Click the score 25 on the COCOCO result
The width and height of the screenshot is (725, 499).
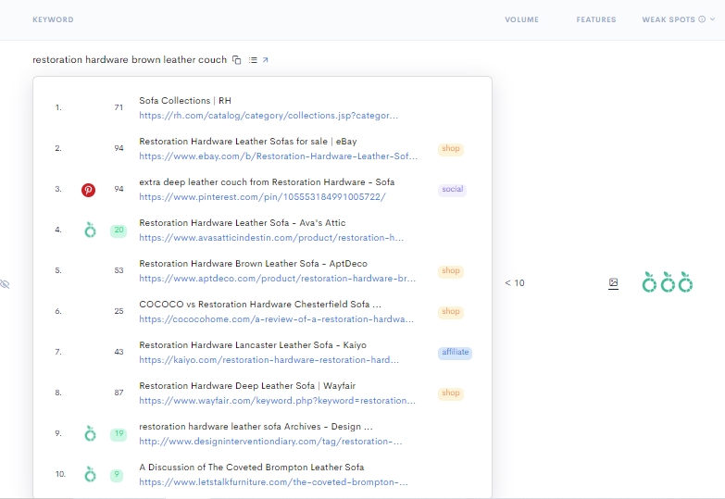click(x=119, y=311)
